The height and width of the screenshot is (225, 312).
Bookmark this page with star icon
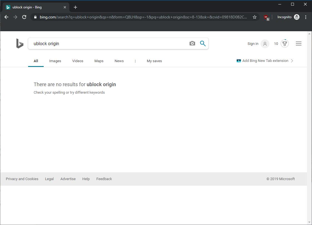tap(254, 17)
